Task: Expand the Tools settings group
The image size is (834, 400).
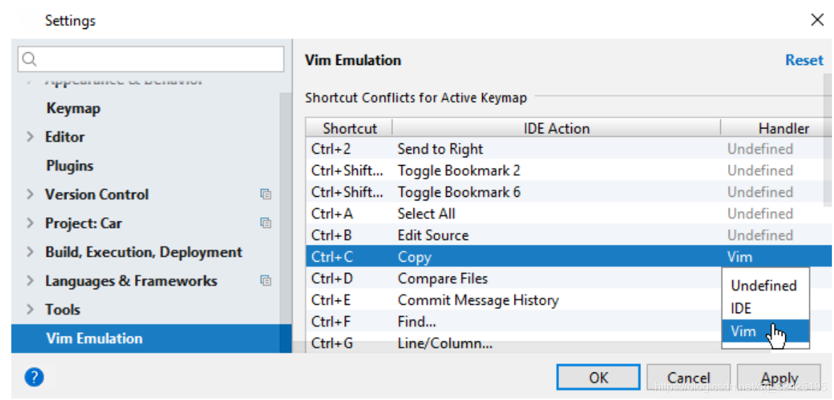Action: click(x=30, y=309)
